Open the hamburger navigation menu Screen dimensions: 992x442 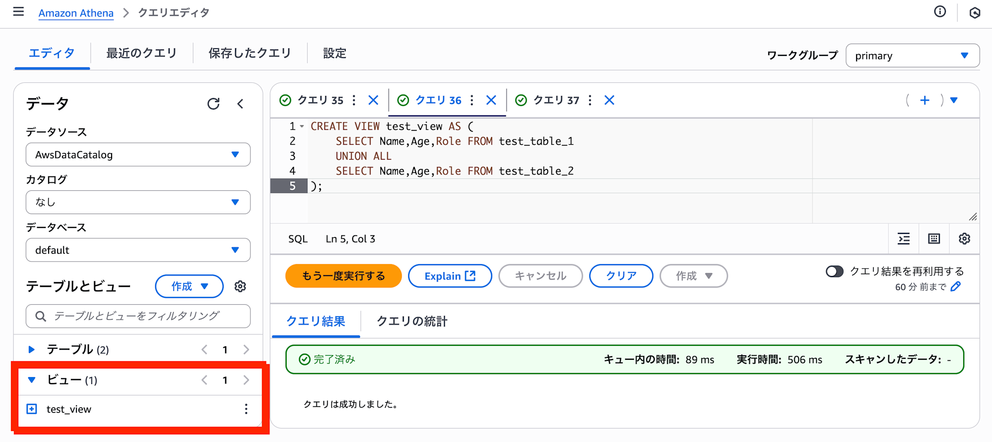(18, 11)
